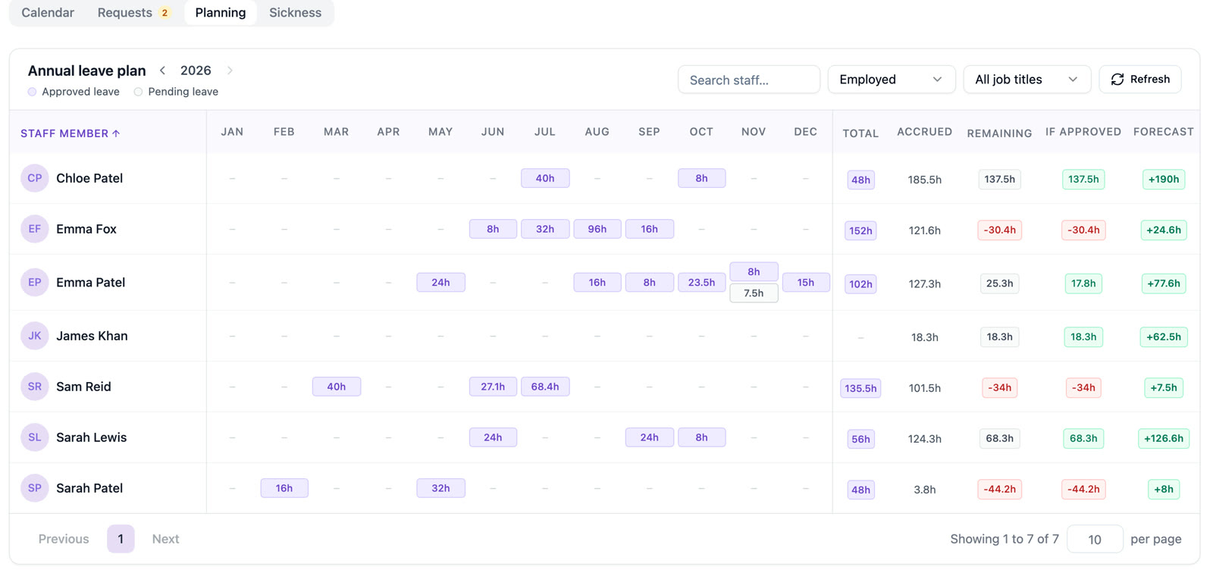The image size is (1213, 570).
Task: Open Sarah Patel's SP avatar
Action: point(35,488)
